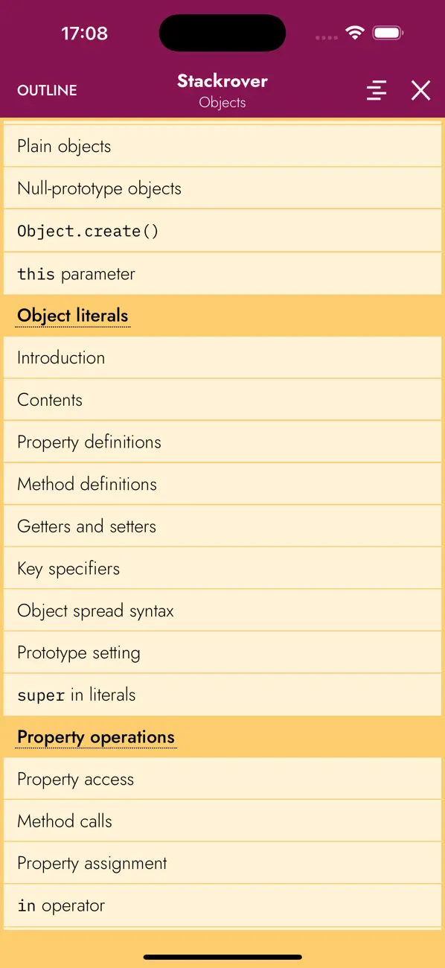Close the Objects outline view
445x968 pixels.
click(420, 90)
